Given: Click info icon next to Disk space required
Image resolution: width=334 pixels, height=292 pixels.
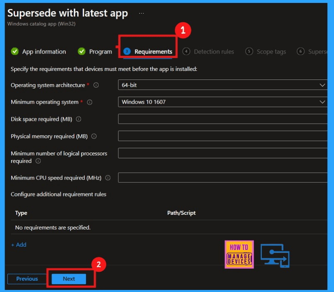Looking at the screenshot, I should coord(78,119).
